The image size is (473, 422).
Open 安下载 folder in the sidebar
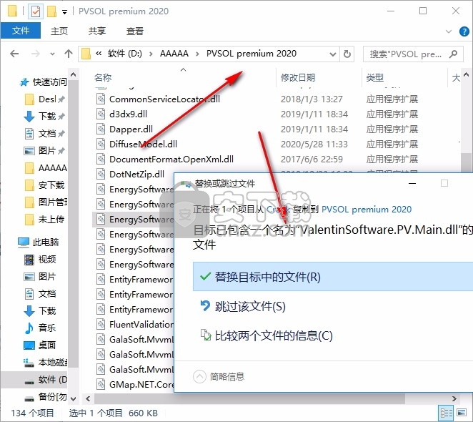click(46, 185)
